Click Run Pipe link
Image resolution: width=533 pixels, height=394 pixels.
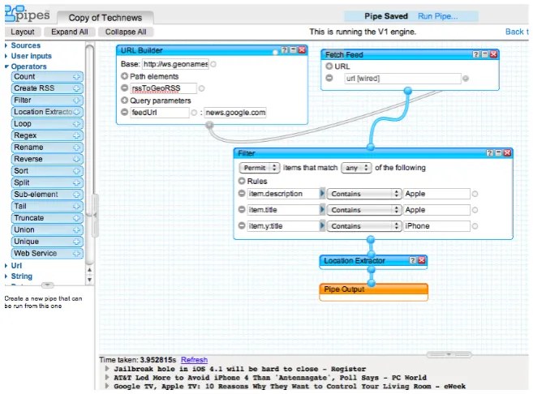click(438, 16)
